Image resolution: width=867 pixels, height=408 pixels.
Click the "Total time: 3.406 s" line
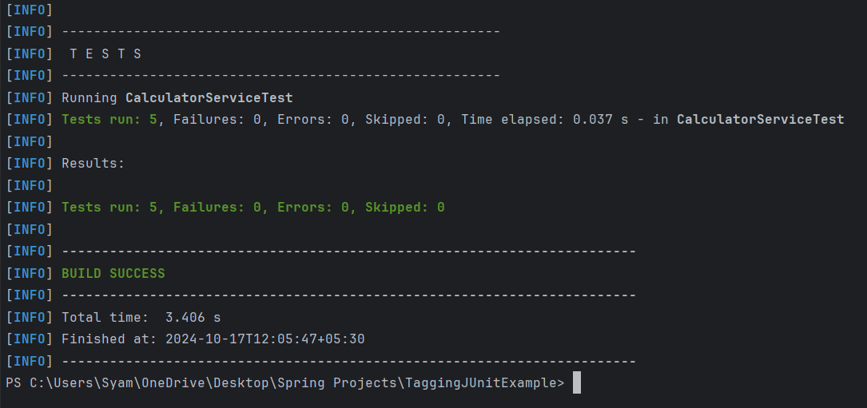tap(141, 317)
